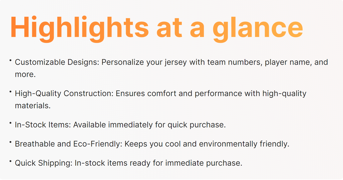
Task: Click the bullet dot before "Breathable and Eco-Friendly"
Action: tap(11, 142)
